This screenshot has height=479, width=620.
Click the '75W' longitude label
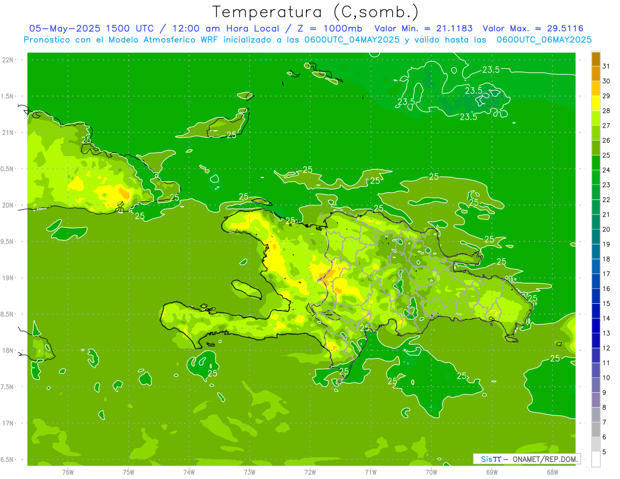[128, 472]
